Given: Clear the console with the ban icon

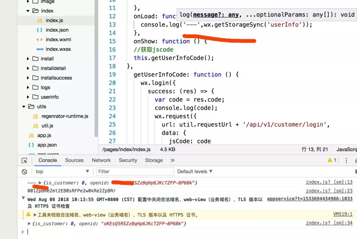Looking at the screenshot, I should pyautogui.click(x=24, y=172).
